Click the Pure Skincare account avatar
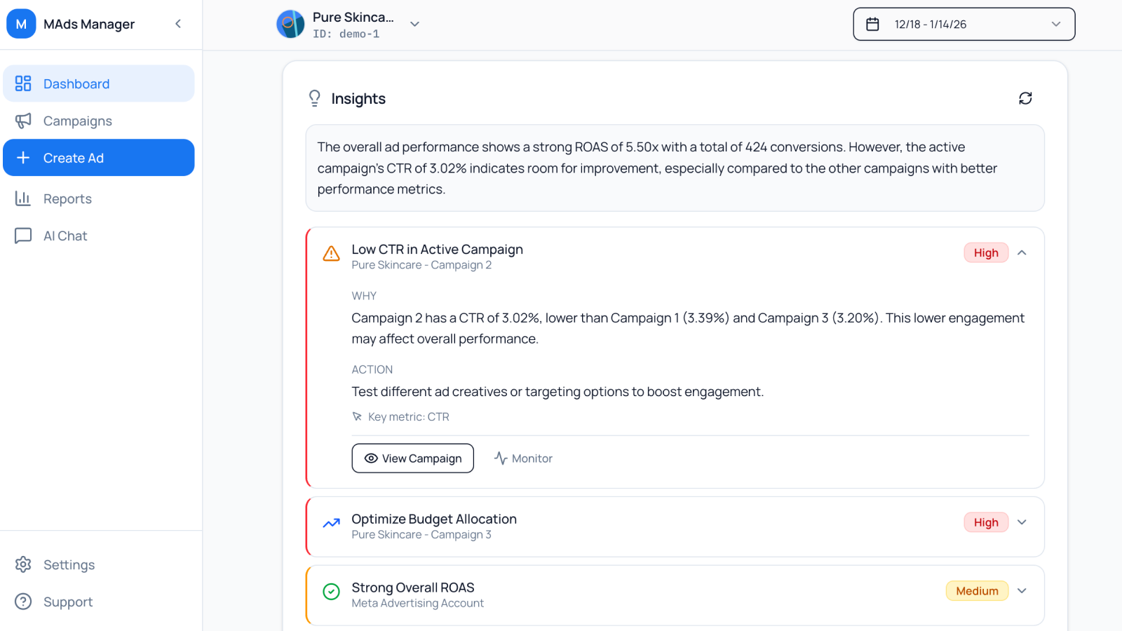 (x=290, y=24)
